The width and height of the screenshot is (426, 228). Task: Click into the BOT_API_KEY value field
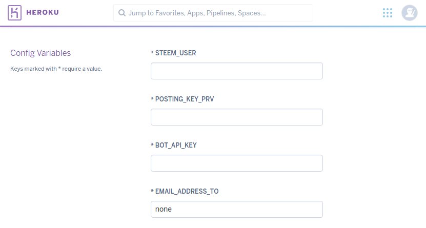236,163
